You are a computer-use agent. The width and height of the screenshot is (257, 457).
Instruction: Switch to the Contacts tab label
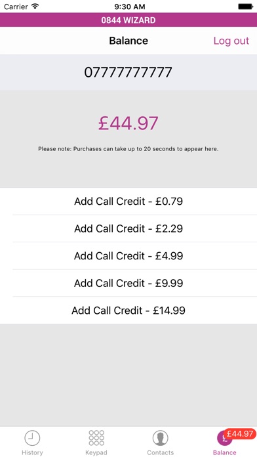pos(161,452)
